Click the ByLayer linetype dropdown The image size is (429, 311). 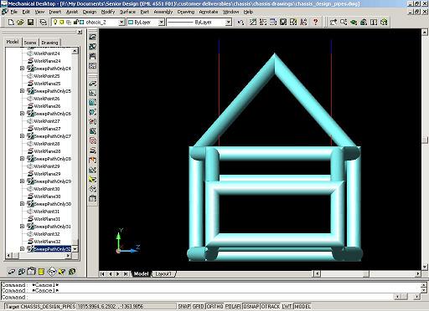pyautogui.click(x=228, y=23)
